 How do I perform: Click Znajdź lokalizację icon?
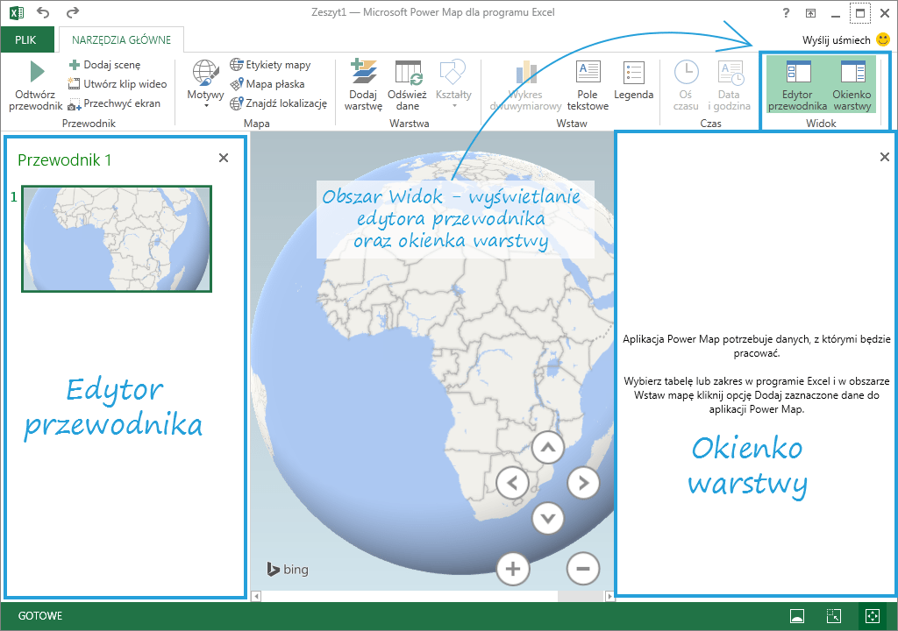(237, 103)
